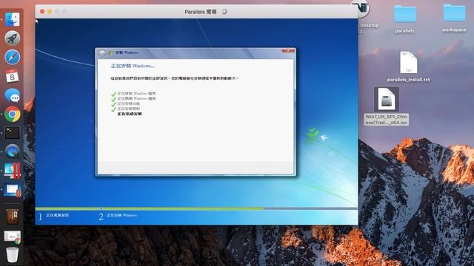Click the setup information sentence below heading
474x266 pixels.
point(175,78)
